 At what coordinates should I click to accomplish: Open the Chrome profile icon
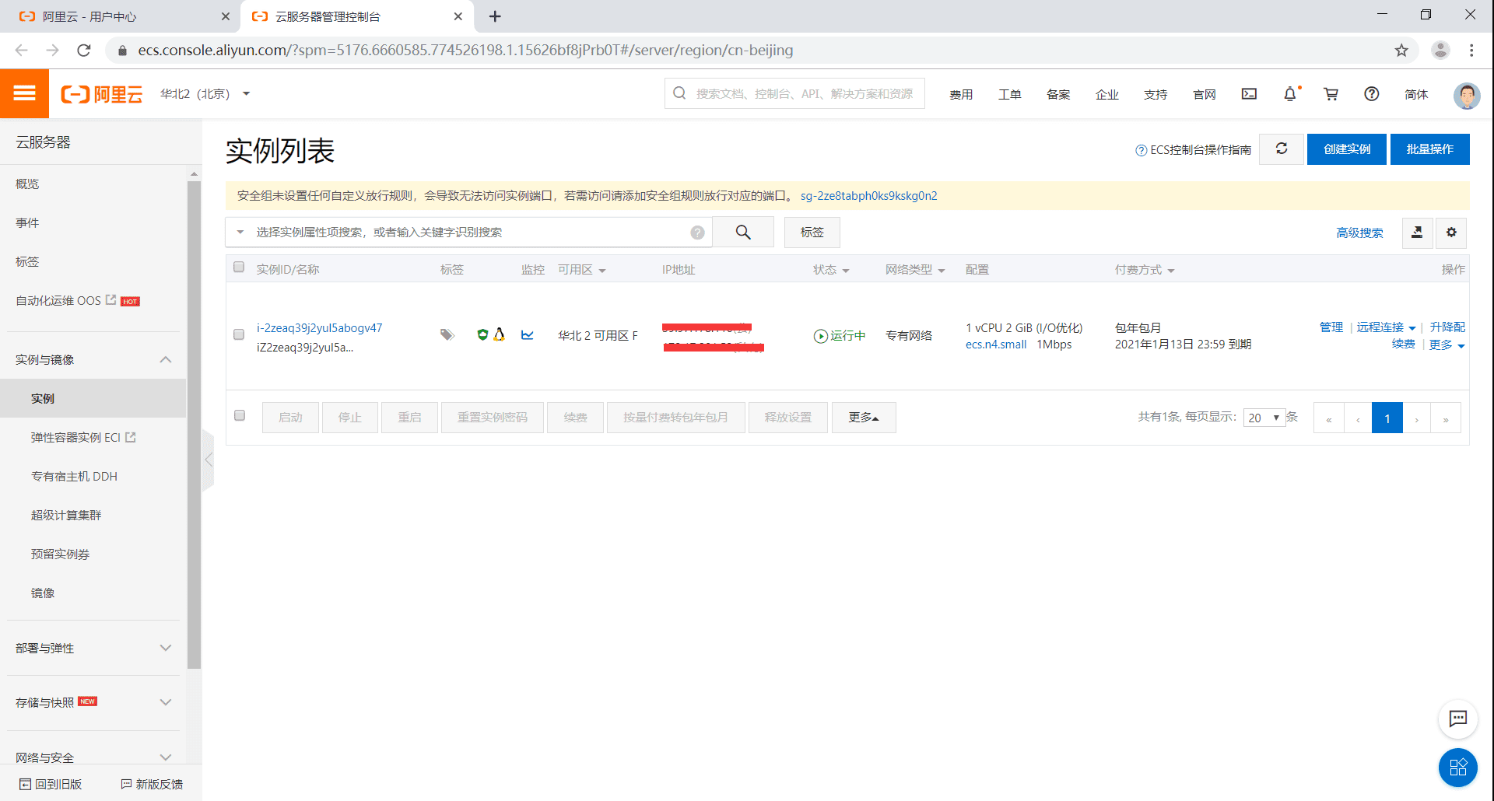pos(1440,51)
